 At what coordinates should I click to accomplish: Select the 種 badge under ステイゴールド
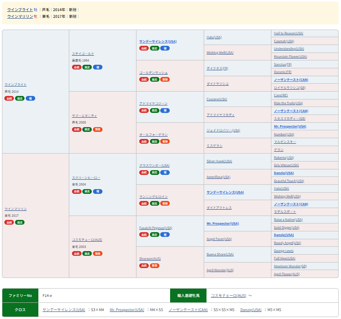coord(98,67)
